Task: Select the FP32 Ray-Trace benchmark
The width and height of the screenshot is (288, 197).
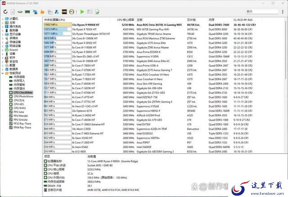Action: point(22,123)
